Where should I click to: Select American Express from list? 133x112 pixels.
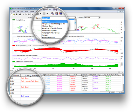coord(49,30)
